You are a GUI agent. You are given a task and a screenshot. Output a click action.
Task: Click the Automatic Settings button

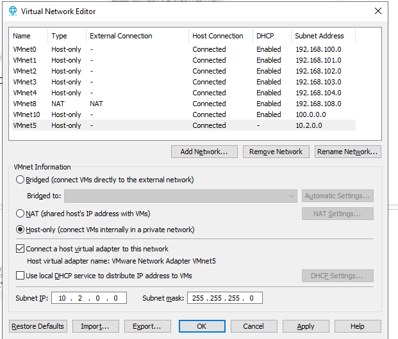338,196
